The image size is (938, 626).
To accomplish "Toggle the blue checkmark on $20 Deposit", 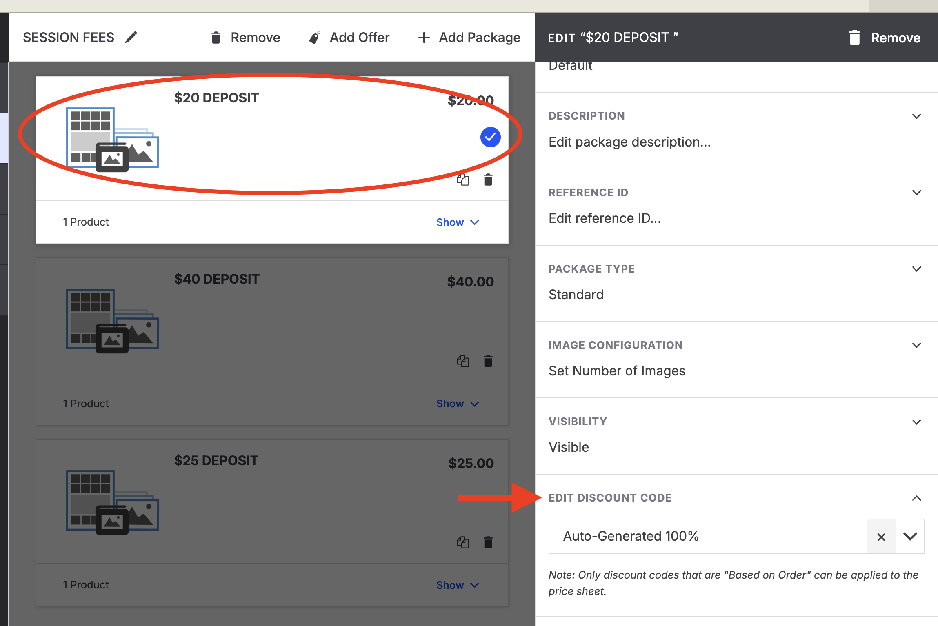I will point(490,137).
